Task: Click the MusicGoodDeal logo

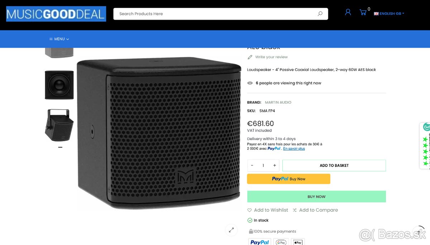Action: coord(56,14)
